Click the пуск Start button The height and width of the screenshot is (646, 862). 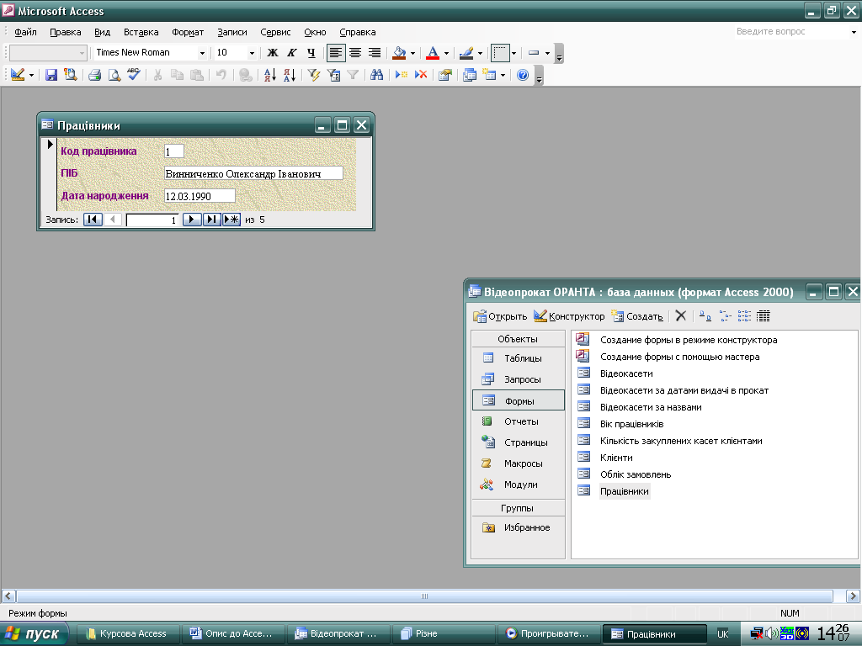pyautogui.click(x=34, y=634)
